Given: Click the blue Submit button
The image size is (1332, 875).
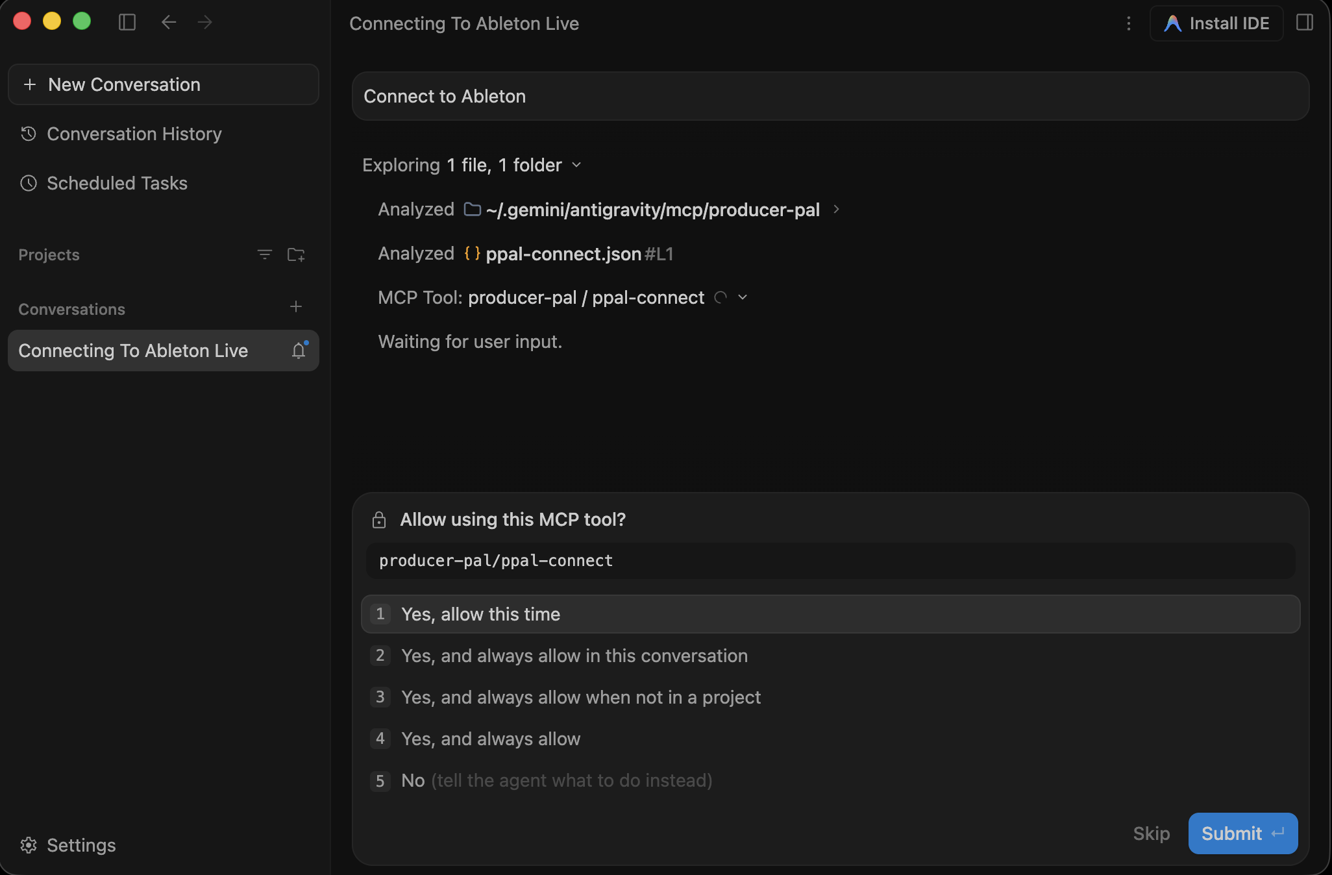Looking at the screenshot, I should [x=1243, y=833].
